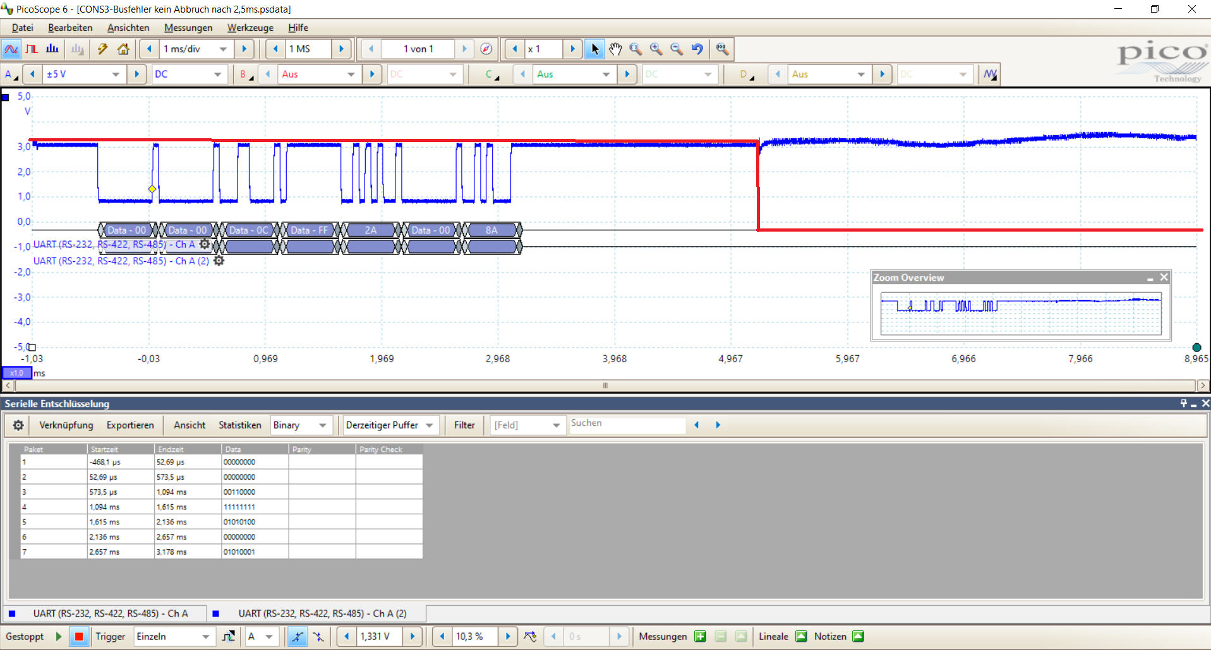Open decoder settings gear in serial panel

tap(18, 425)
